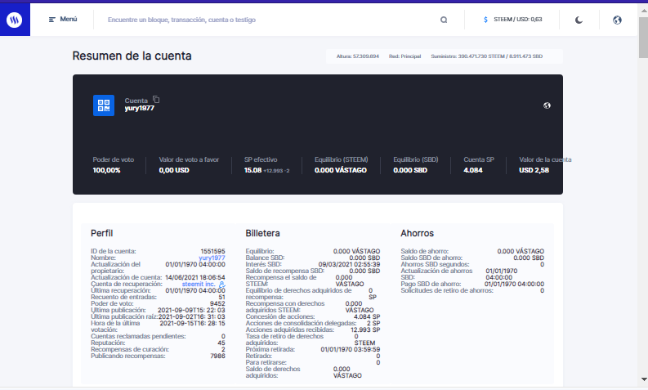Open the Menú hamburger button
648x390 pixels.
63,20
